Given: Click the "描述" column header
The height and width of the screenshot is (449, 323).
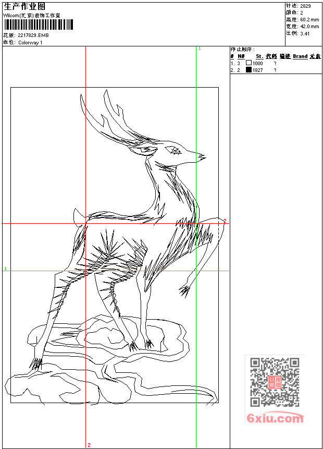Looking at the screenshot, I should pos(285,56).
